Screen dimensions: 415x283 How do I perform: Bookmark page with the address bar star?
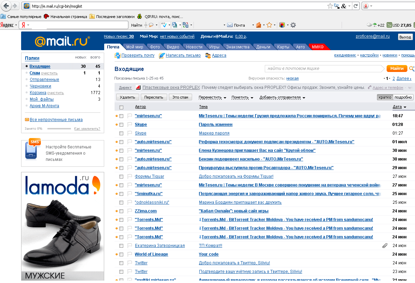tap(330, 6)
